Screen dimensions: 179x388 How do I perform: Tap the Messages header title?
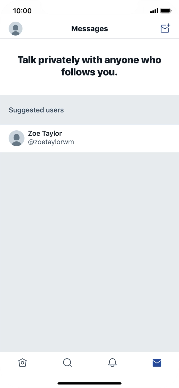(89, 29)
